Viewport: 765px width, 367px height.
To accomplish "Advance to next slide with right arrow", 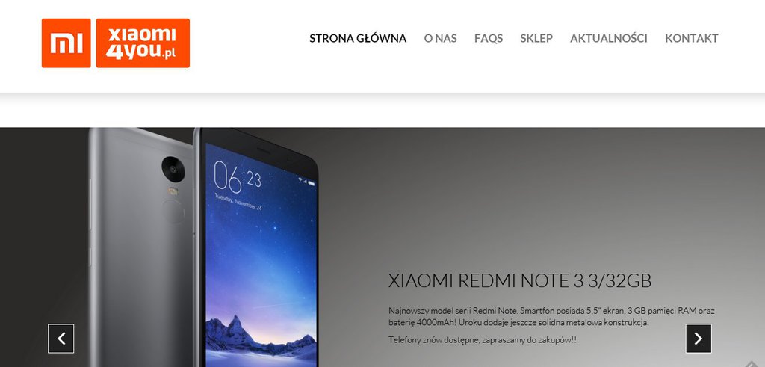I will click(x=699, y=338).
